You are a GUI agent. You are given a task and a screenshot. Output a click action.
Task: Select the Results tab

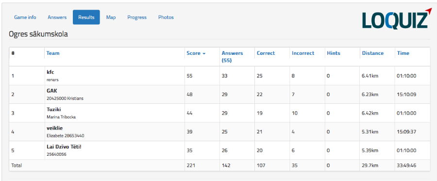coord(86,17)
